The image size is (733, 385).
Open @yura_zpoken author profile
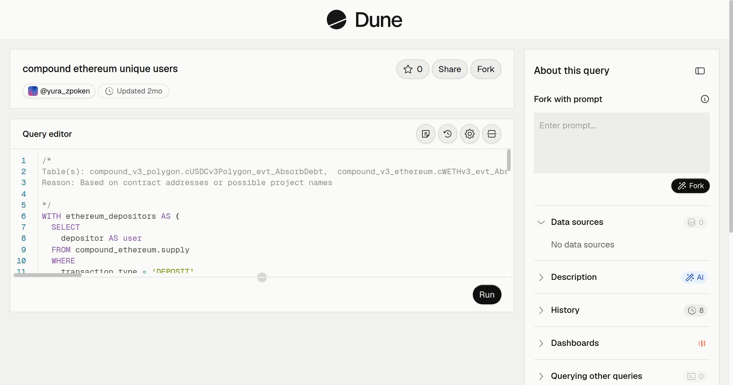click(59, 91)
